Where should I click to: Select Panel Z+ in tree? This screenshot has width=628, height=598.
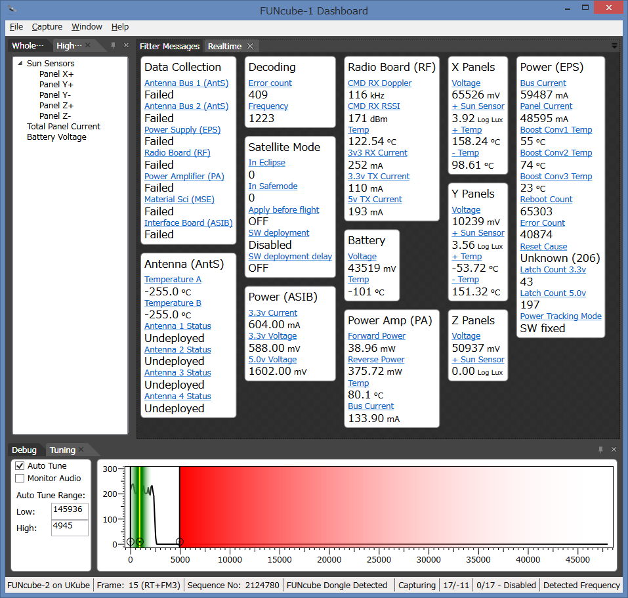pos(56,105)
